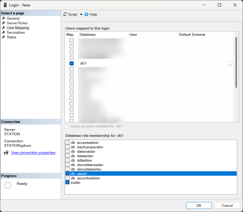Viewport: 243px width, 212px height.
Task: Check the db_securityadmin role
Action: tap(67, 178)
